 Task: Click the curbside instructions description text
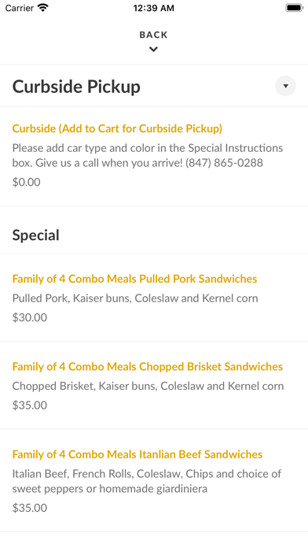click(148, 155)
